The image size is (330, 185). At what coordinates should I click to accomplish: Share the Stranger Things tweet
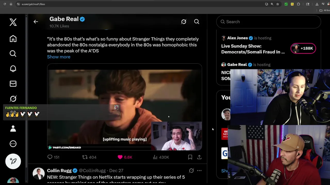click(x=199, y=157)
